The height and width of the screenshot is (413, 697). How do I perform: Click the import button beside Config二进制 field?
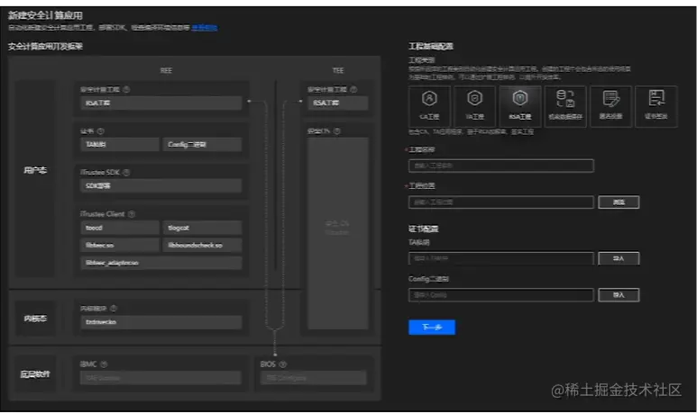click(x=619, y=295)
